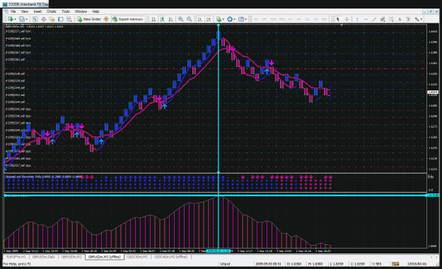Select the M30 timeframe button
This screenshot has width=442, height=269.
click(x=282, y=19)
